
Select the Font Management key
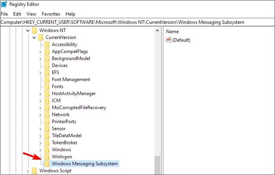click(x=71, y=80)
